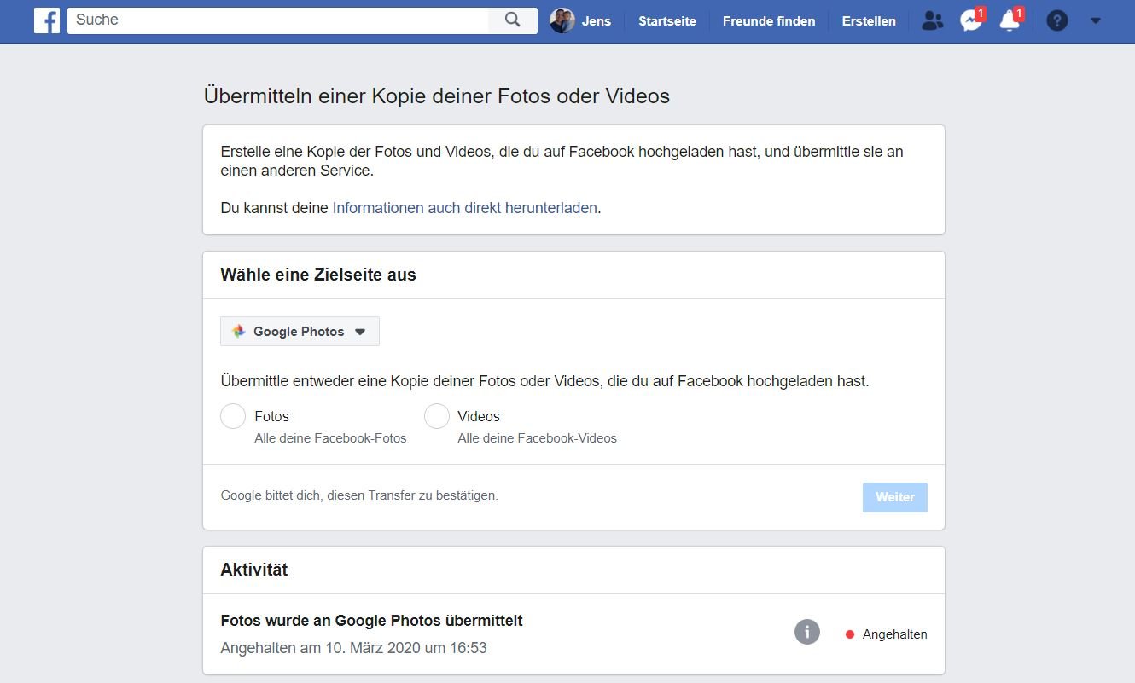The image size is (1135, 683).
Task: Open the Google Photos destination dropdown
Action: 300,332
